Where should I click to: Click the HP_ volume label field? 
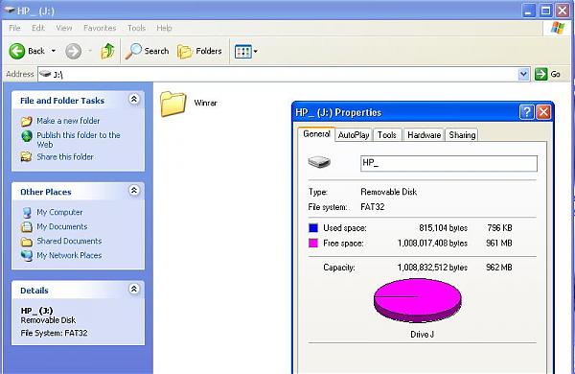point(448,163)
